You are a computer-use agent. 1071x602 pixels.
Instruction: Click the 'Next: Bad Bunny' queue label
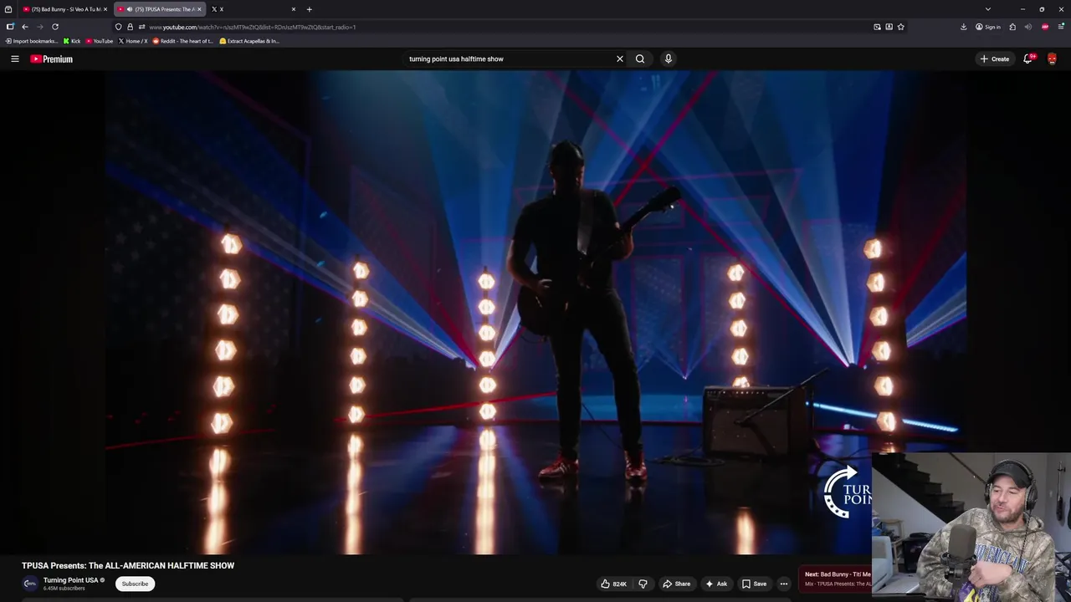click(838, 574)
